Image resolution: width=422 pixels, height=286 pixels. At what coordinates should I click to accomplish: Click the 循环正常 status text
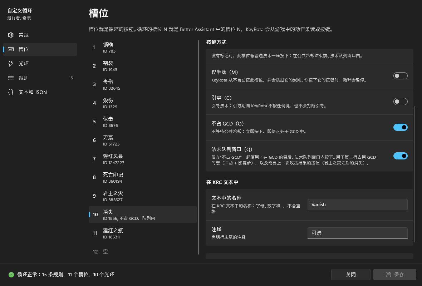66,275
